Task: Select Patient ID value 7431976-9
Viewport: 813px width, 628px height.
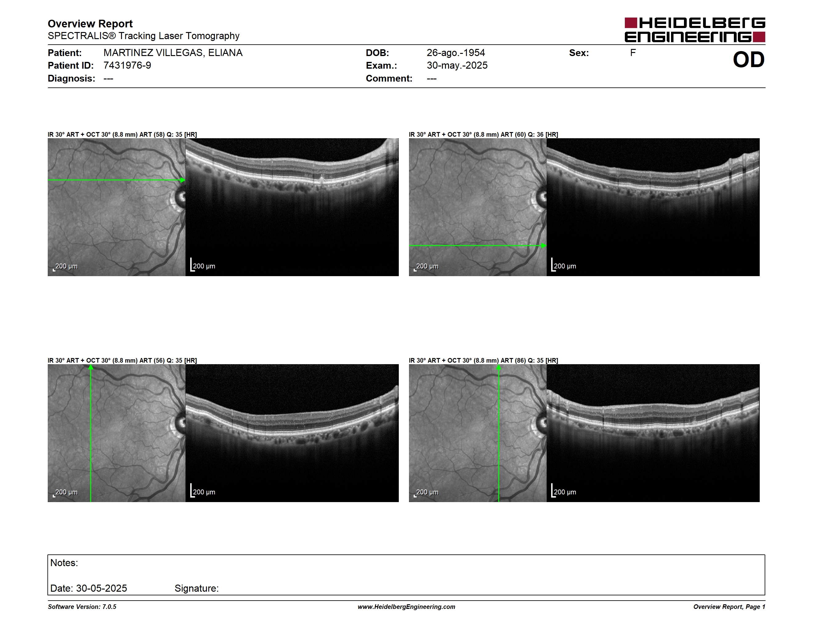Action: point(127,66)
